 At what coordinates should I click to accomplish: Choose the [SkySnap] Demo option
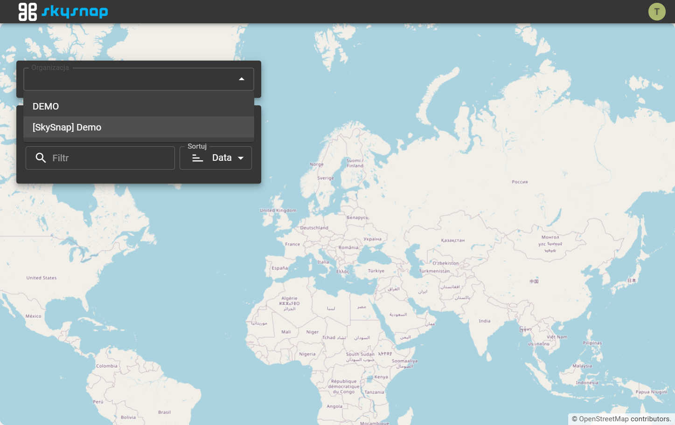click(x=139, y=127)
